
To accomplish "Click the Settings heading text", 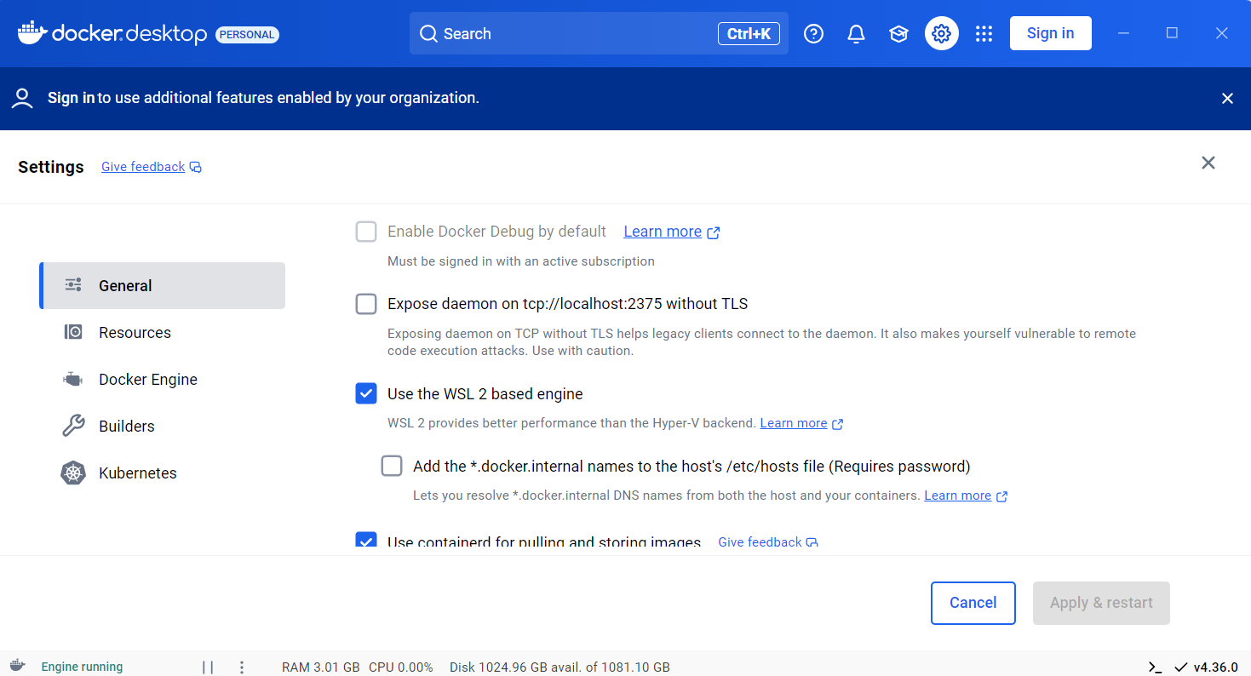I will tap(51, 167).
